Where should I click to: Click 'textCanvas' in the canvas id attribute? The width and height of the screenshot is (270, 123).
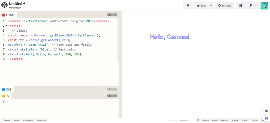(x=38, y=21)
